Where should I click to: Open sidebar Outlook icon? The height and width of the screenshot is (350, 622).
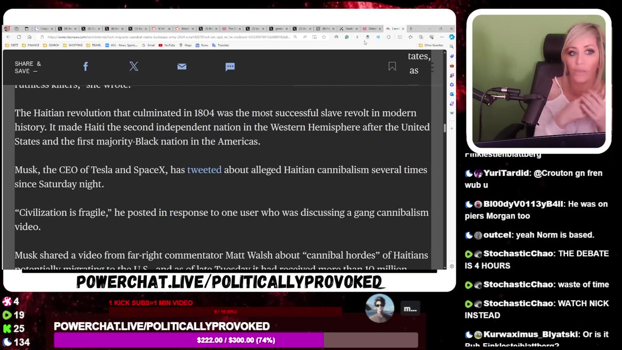451,94
